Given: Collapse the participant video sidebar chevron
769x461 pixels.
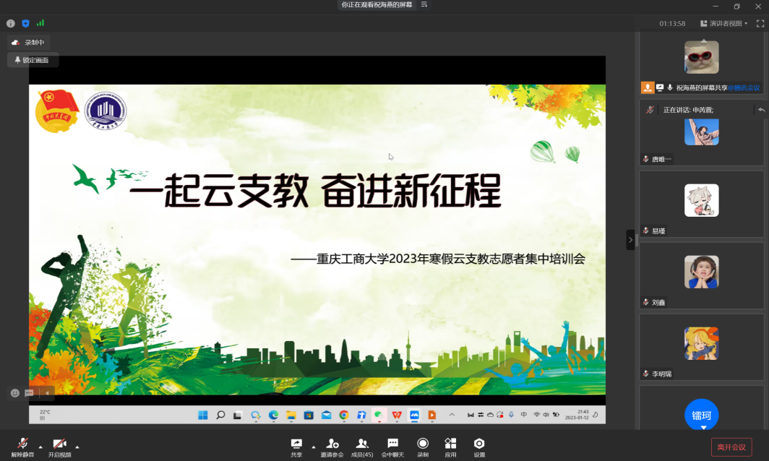Looking at the screenshot, I should tap(630, 240).
